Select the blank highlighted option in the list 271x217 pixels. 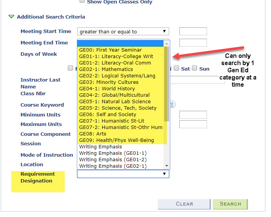(x=120, y=43)
